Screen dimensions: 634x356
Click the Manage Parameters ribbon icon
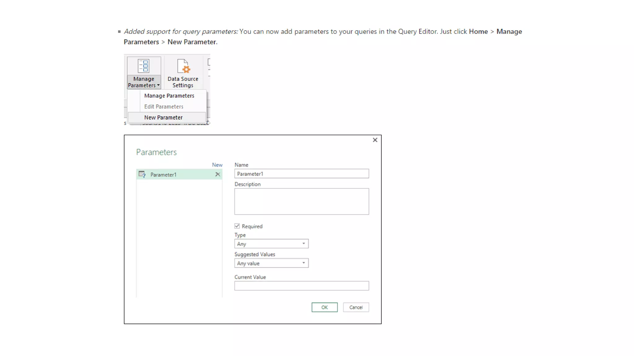144,66
